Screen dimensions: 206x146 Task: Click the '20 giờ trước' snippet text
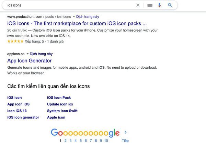[17, 30]
